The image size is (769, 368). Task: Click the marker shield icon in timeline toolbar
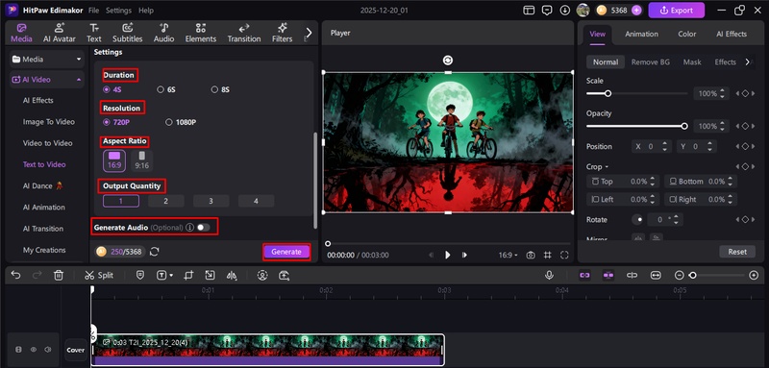click(140, 276)
